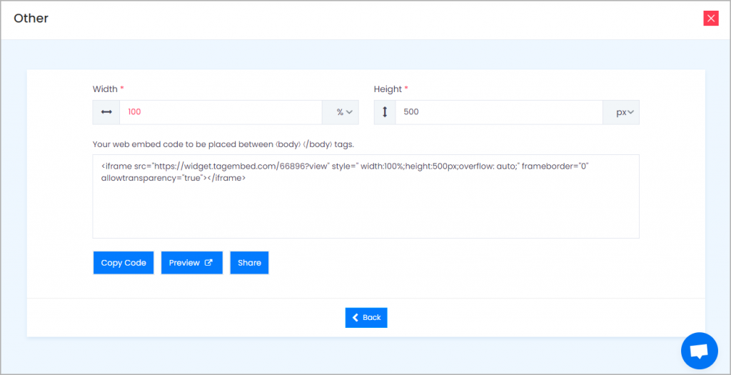731x375 pixels.
Task: Open the live chat bubble icon
Action: pyautogui.click(x=700, y=351)
